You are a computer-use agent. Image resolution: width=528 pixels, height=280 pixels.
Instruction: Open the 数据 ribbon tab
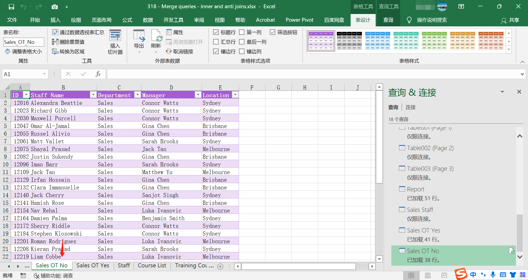(148, 20)
